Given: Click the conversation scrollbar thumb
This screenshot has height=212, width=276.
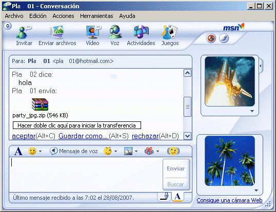Looking at the screenshot, I should pos(187,107).
